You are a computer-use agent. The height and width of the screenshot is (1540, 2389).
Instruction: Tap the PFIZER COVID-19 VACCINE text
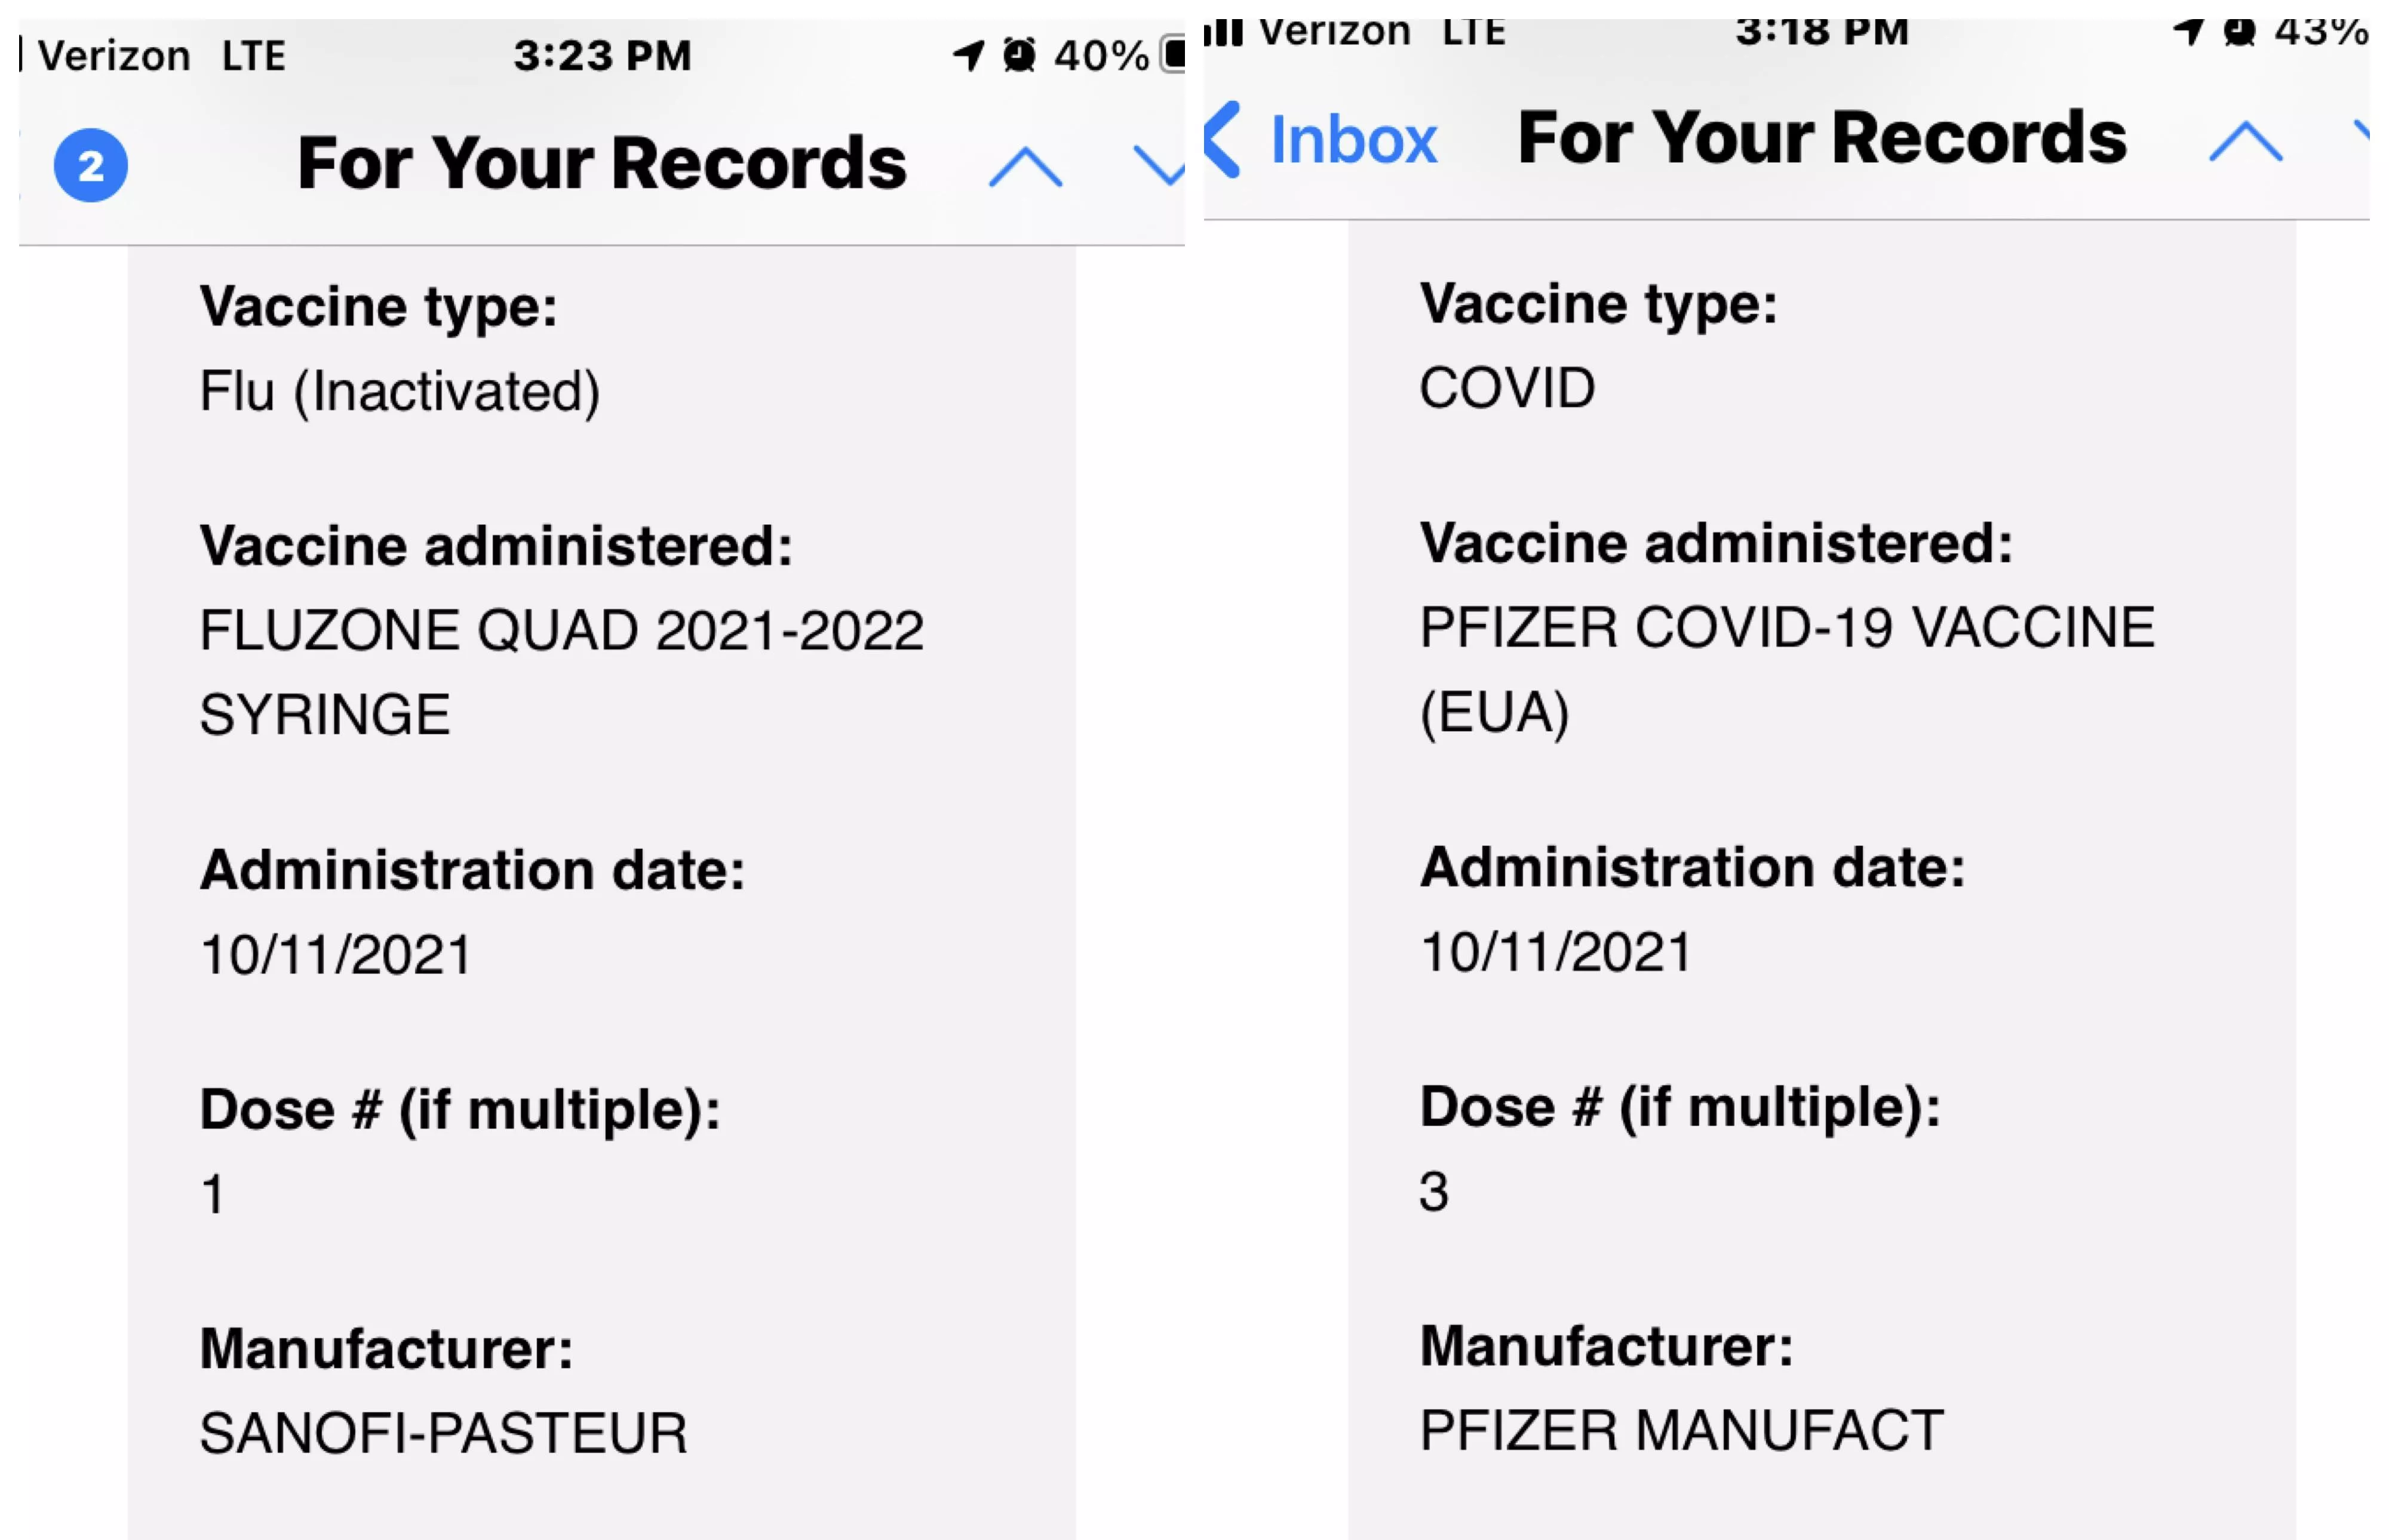point(1787,628)
